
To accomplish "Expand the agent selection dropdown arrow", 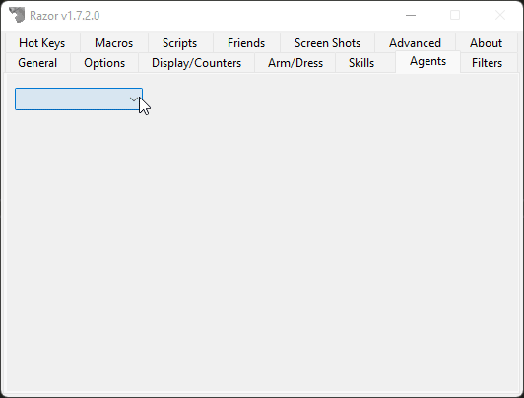I will 134,99.
